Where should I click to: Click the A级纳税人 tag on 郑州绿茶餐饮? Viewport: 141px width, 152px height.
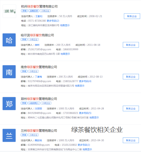coord(34,103)
